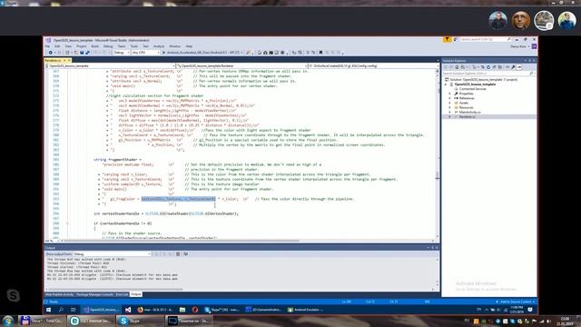Select Connected Services in Solution Explorer
This screenshot has height=327, width=581.
click(x=472, y=89)
